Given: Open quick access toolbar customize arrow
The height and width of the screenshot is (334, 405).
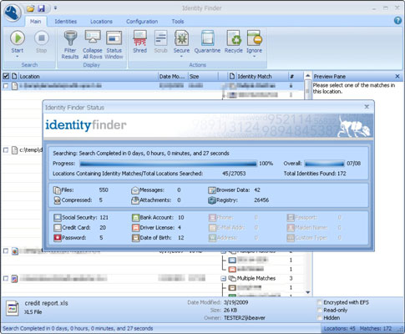Looking at the screenshot, I should pyautogui.click(x=55, y=8).
